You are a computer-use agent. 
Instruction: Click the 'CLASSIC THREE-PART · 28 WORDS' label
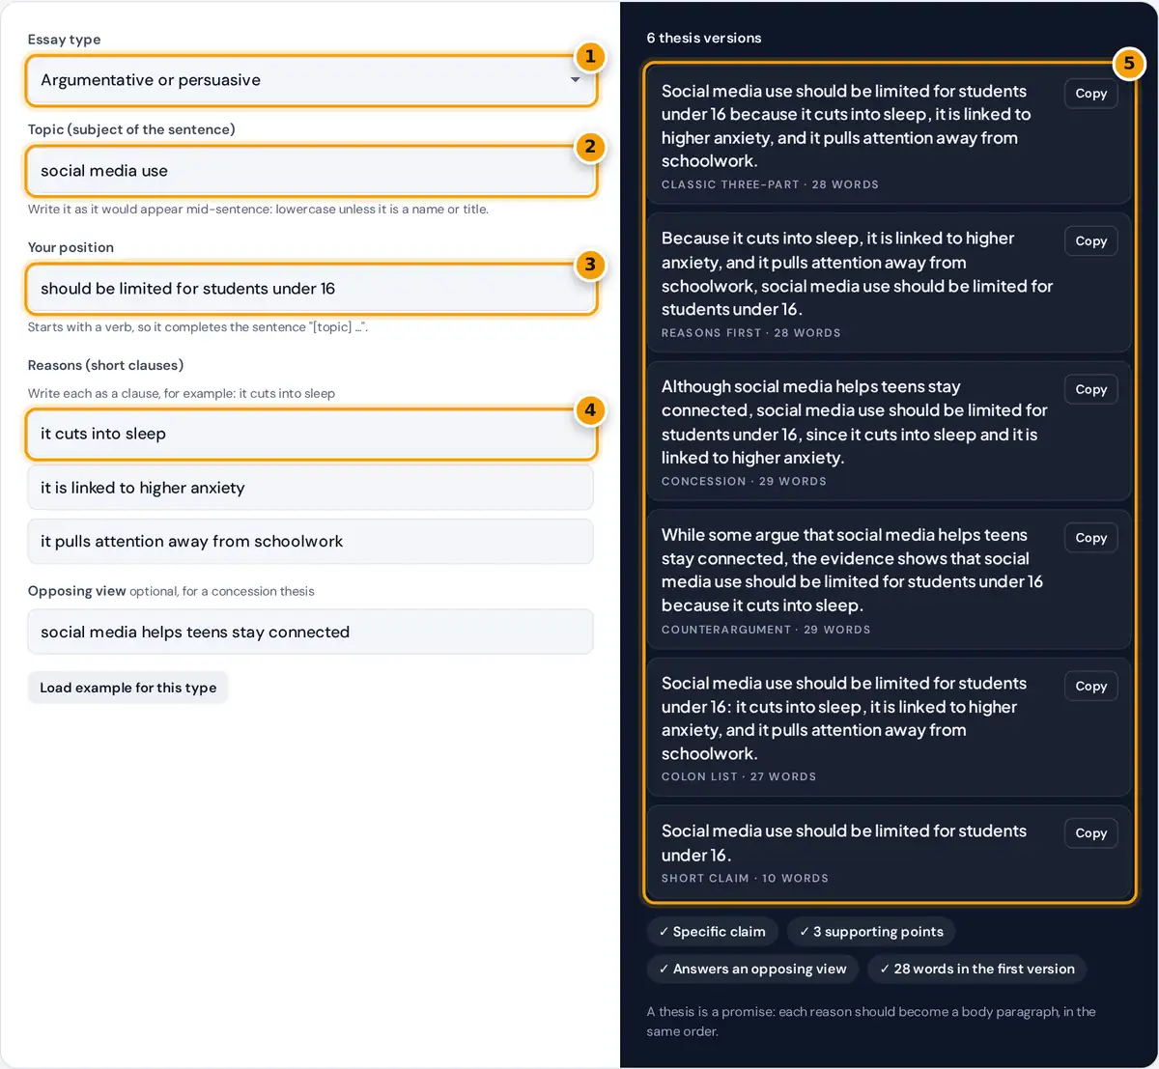770,184
